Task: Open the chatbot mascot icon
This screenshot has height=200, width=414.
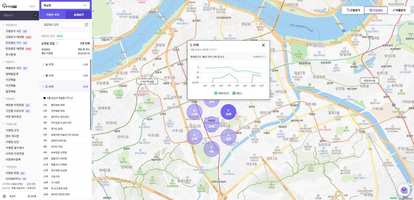Action: [404, 190]
